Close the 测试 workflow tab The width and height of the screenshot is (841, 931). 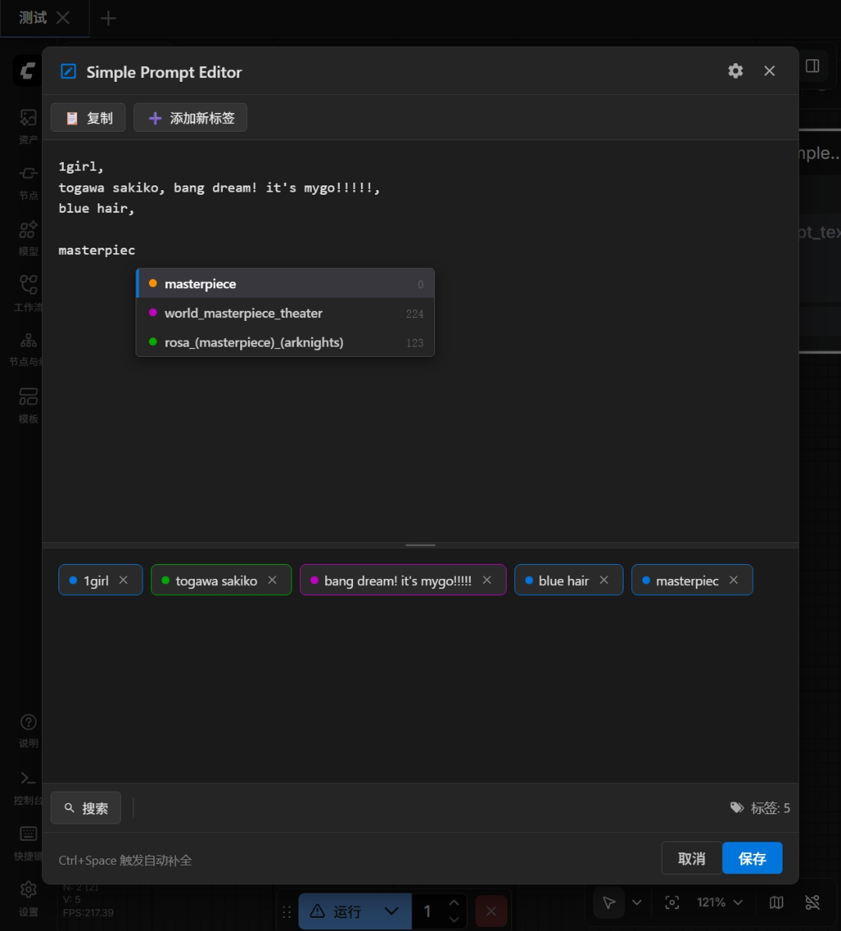tap(63, 18)
